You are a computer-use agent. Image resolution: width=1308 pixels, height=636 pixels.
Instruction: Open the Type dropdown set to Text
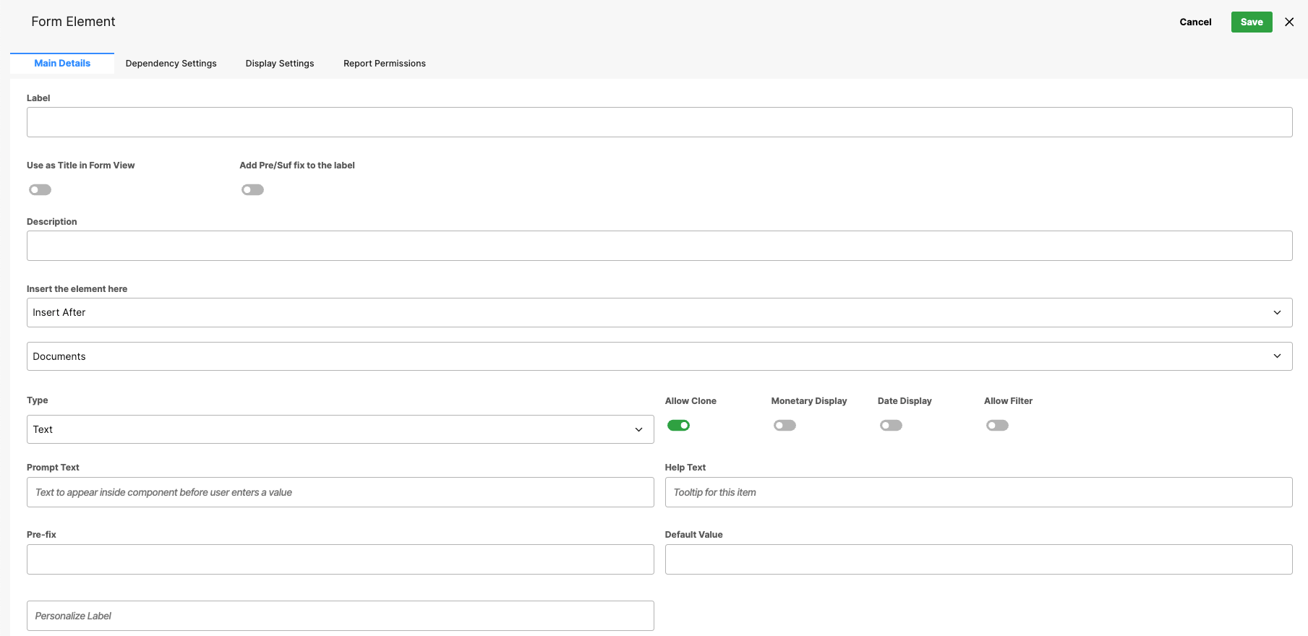tap(341, 429)
